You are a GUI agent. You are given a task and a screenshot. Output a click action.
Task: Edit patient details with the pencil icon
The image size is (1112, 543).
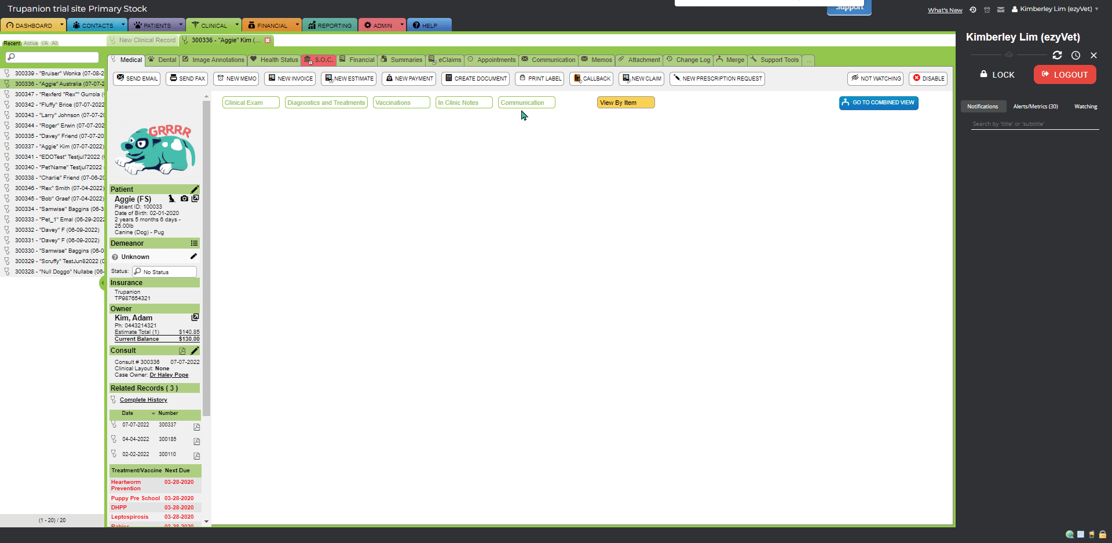[195, 189]
